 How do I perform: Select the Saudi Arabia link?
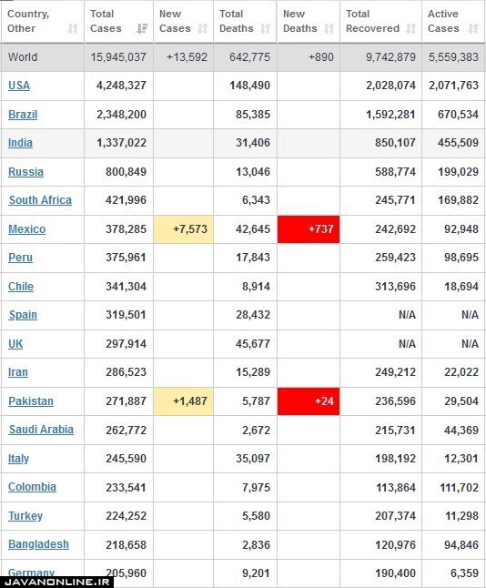pos(41,430)
